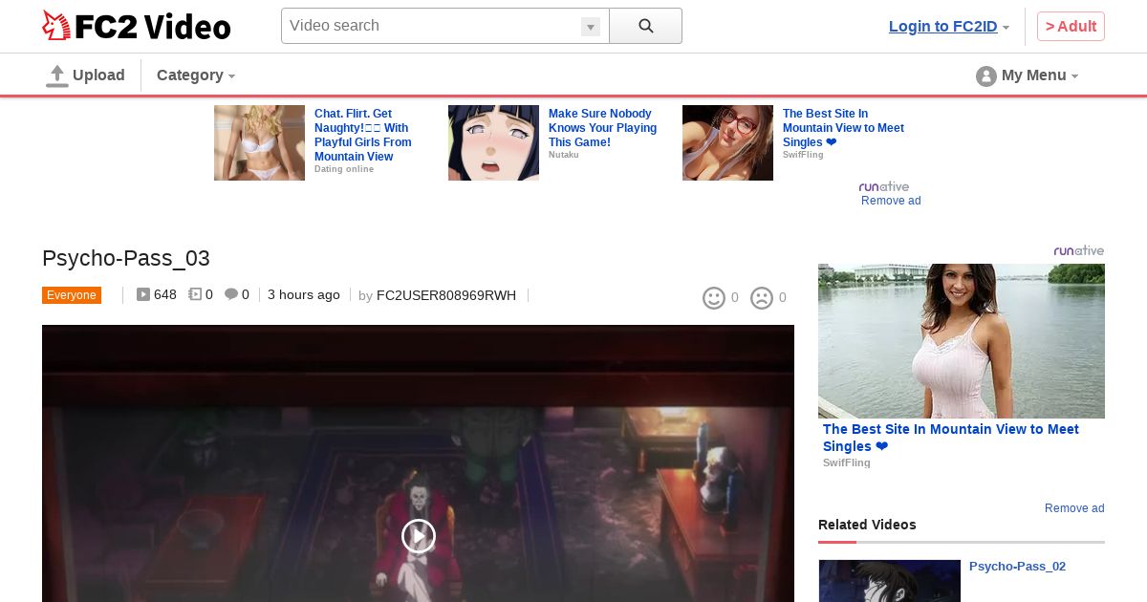The image size is (1147, 602).
Task: Click the anime face Nutaku ad thumbnail
Action: 493,142
